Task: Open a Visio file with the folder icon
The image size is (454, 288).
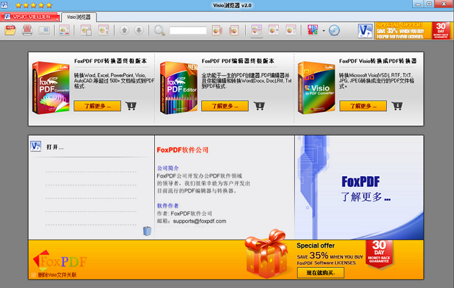Action: pos(10,30)
